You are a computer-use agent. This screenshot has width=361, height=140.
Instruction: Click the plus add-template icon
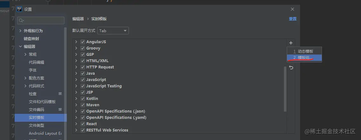pos(291,43)
